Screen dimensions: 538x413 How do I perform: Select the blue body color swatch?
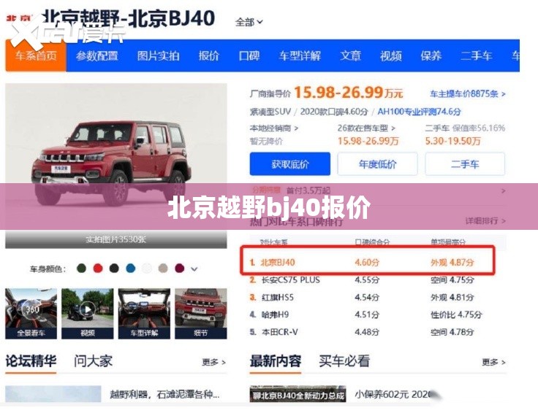130,268
